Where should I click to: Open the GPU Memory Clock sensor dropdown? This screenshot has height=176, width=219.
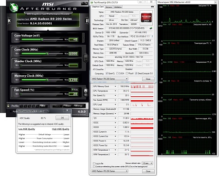(115, 87)
